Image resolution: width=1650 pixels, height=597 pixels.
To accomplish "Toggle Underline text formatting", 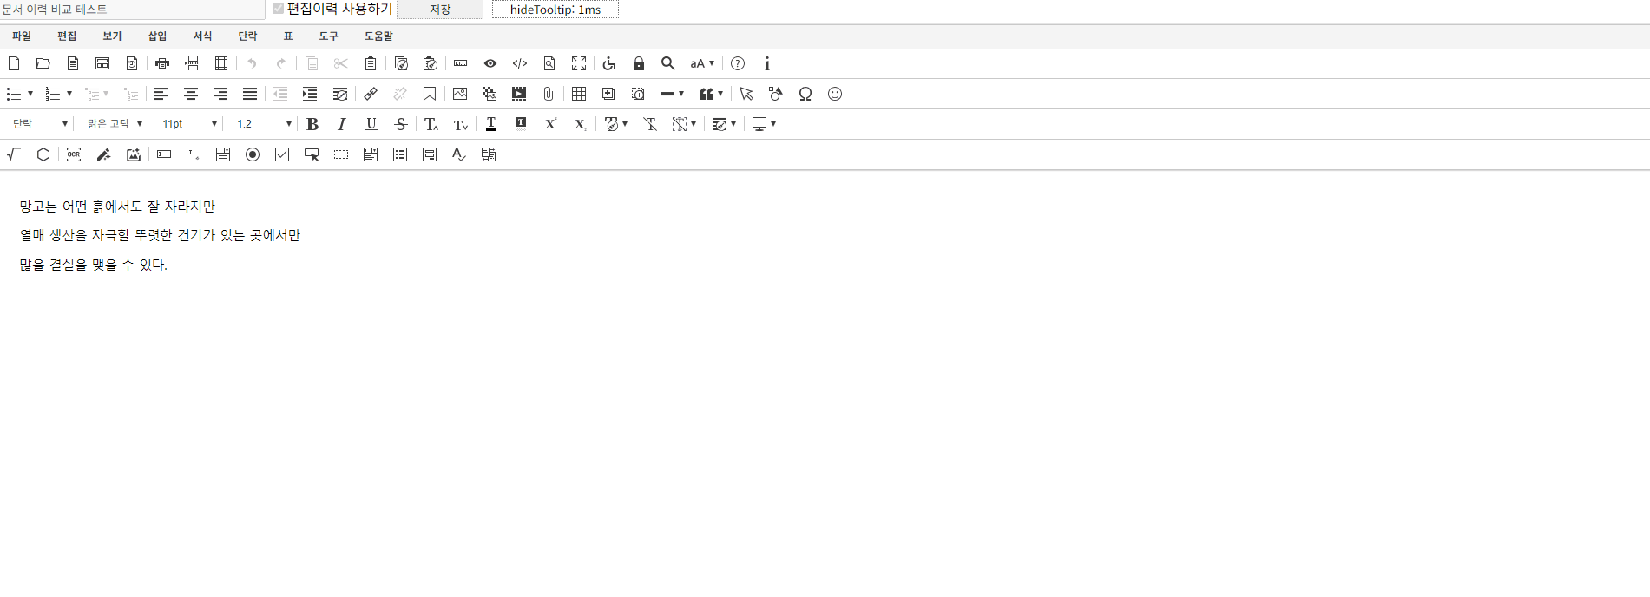I will (371, 124).
